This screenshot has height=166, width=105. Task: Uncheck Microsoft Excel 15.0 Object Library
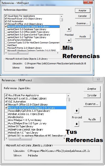[x=6, y=98]
